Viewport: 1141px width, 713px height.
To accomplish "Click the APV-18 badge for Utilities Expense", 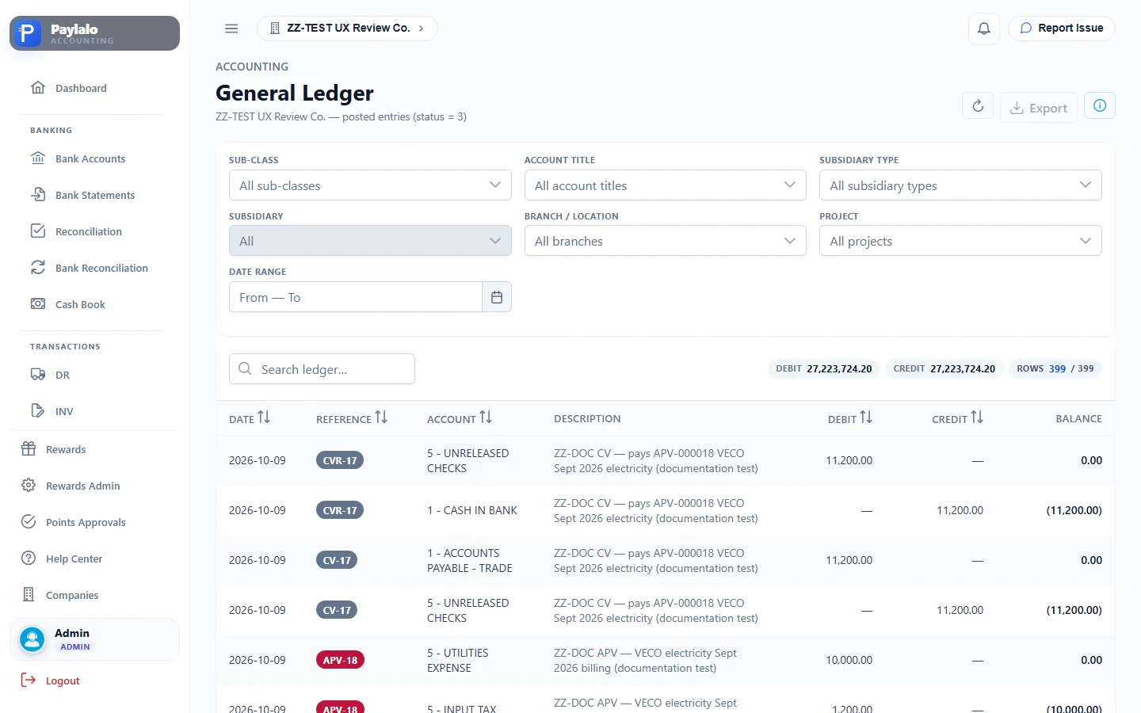I will (x=340, y=660).
